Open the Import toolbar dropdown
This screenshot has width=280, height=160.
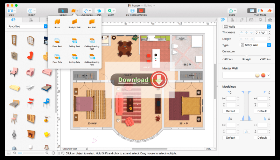[x=31, y=11]
